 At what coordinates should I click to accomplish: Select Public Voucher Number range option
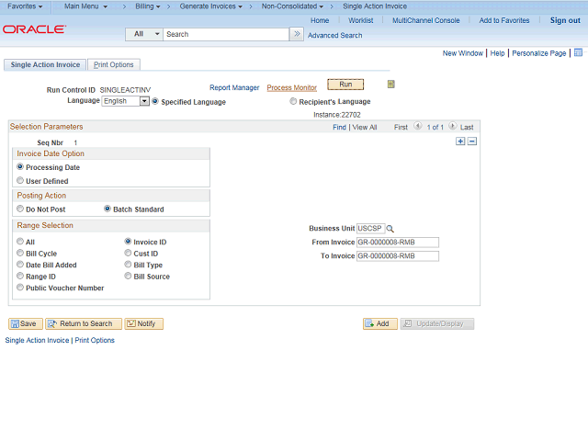coord(20,288)
